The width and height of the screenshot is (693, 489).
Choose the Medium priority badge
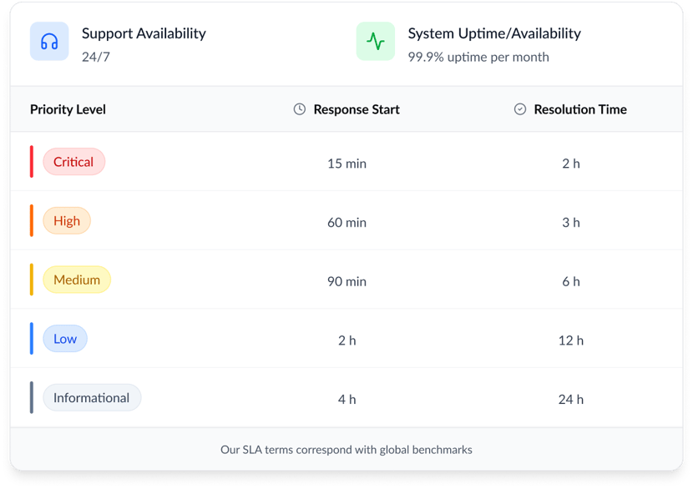tap(77, 280)
